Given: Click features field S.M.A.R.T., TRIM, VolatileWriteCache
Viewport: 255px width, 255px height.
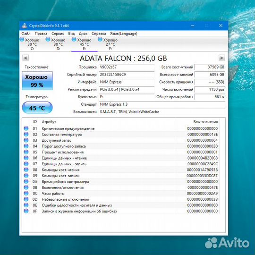Looking at the screenshot, I should pos(162,112).
